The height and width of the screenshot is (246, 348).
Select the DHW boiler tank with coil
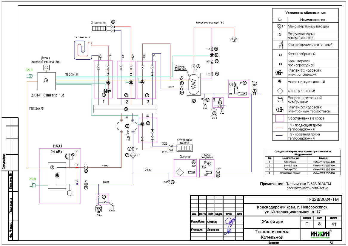pos(193,83)
